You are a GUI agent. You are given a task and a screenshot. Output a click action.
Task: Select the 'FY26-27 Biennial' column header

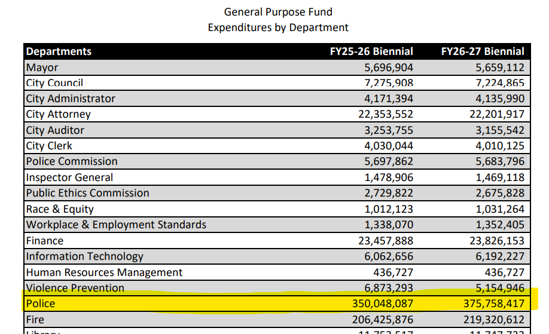[483, 51]
